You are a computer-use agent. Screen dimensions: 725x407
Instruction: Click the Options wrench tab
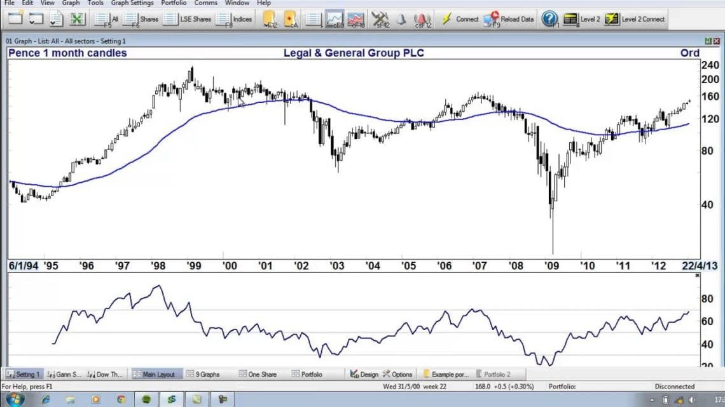397,374
